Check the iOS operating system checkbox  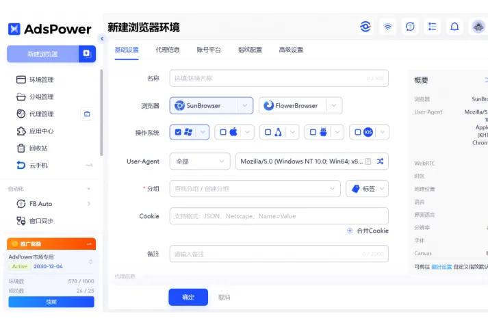357,132
